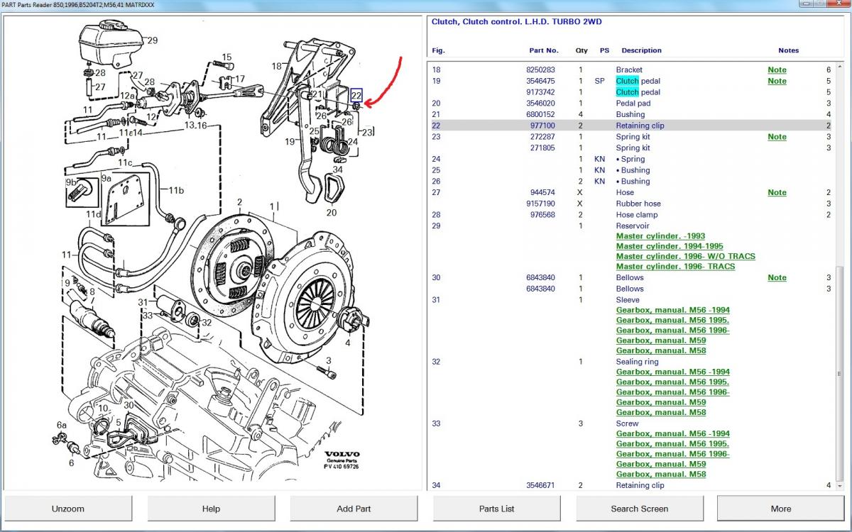This screenshot has height=532, width=852.
Task: Open the Parts List
Action: point(497,509)
